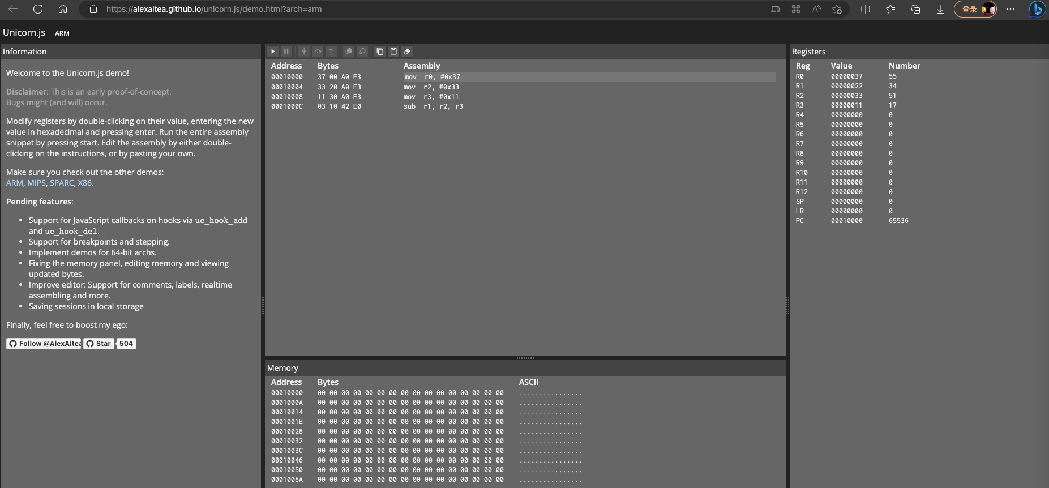Click the add breakpoint icon

[349, 52]
